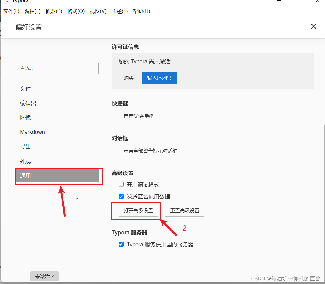Uncheck Typora 服务使用国内服务器

121,244
